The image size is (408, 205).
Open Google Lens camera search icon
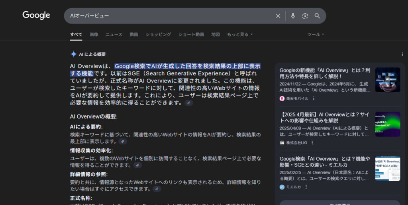[x=305, y=16]
